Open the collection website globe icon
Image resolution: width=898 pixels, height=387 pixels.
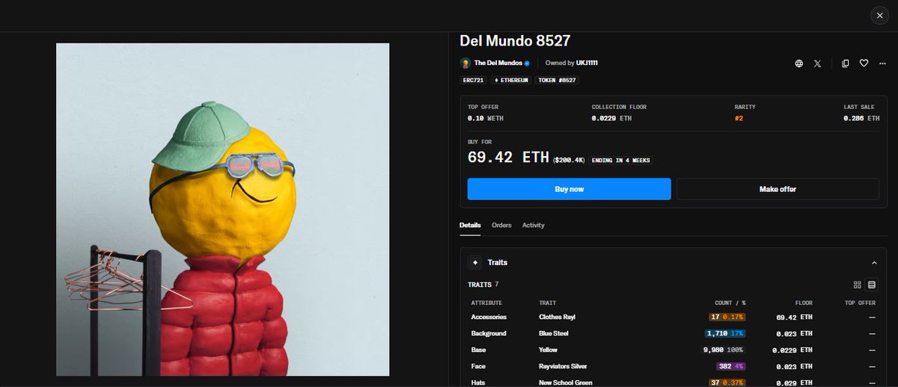coord(798,64)
